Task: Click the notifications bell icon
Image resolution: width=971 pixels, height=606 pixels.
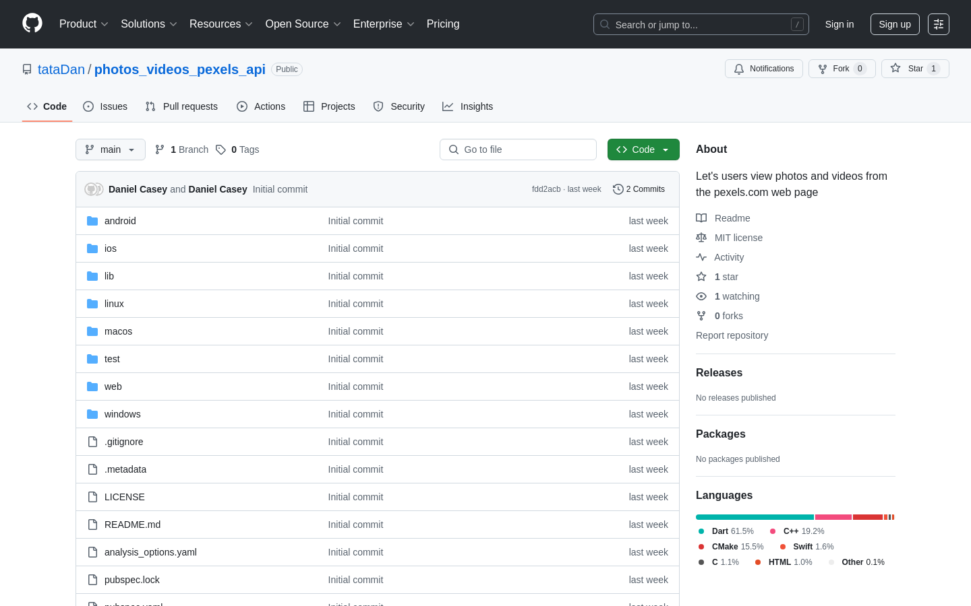Action: (x=739, y=69)
